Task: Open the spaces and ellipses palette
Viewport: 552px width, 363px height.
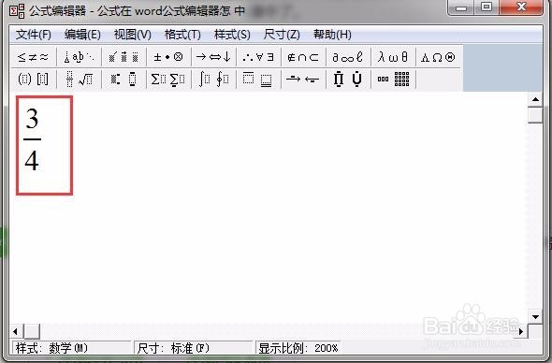Action: coord(79,57)
